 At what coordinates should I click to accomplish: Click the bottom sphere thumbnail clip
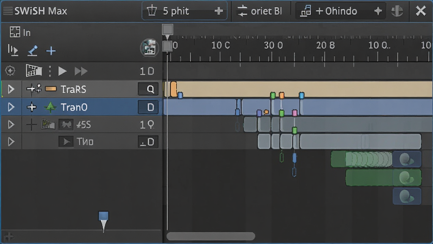[x=407, y=196]
